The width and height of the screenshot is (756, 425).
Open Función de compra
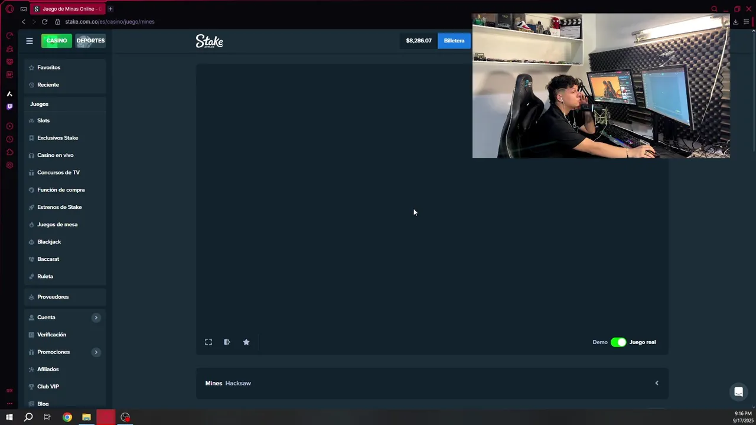tap(65, 190)
